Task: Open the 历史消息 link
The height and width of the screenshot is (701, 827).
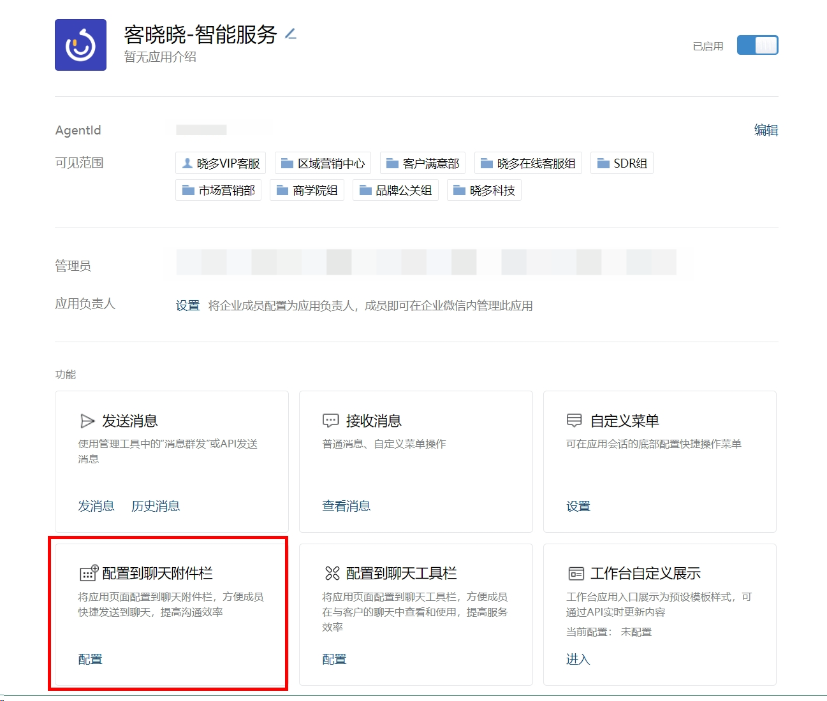Action: (156, 506)
